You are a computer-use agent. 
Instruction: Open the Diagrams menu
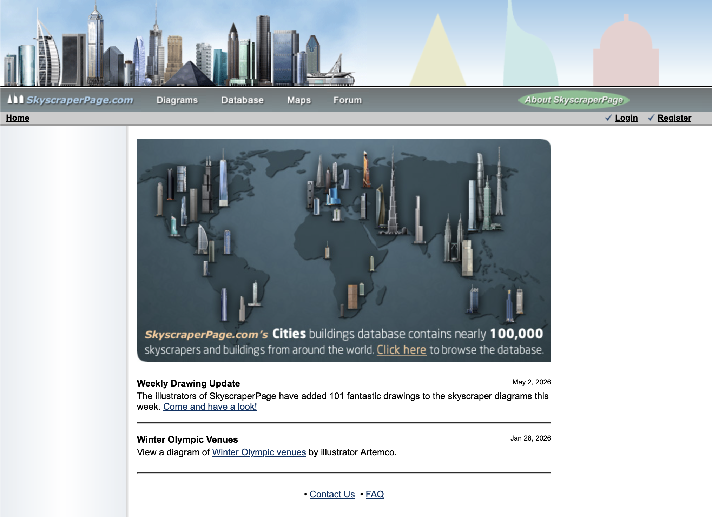pyautogui.click(x=177, y=100)
